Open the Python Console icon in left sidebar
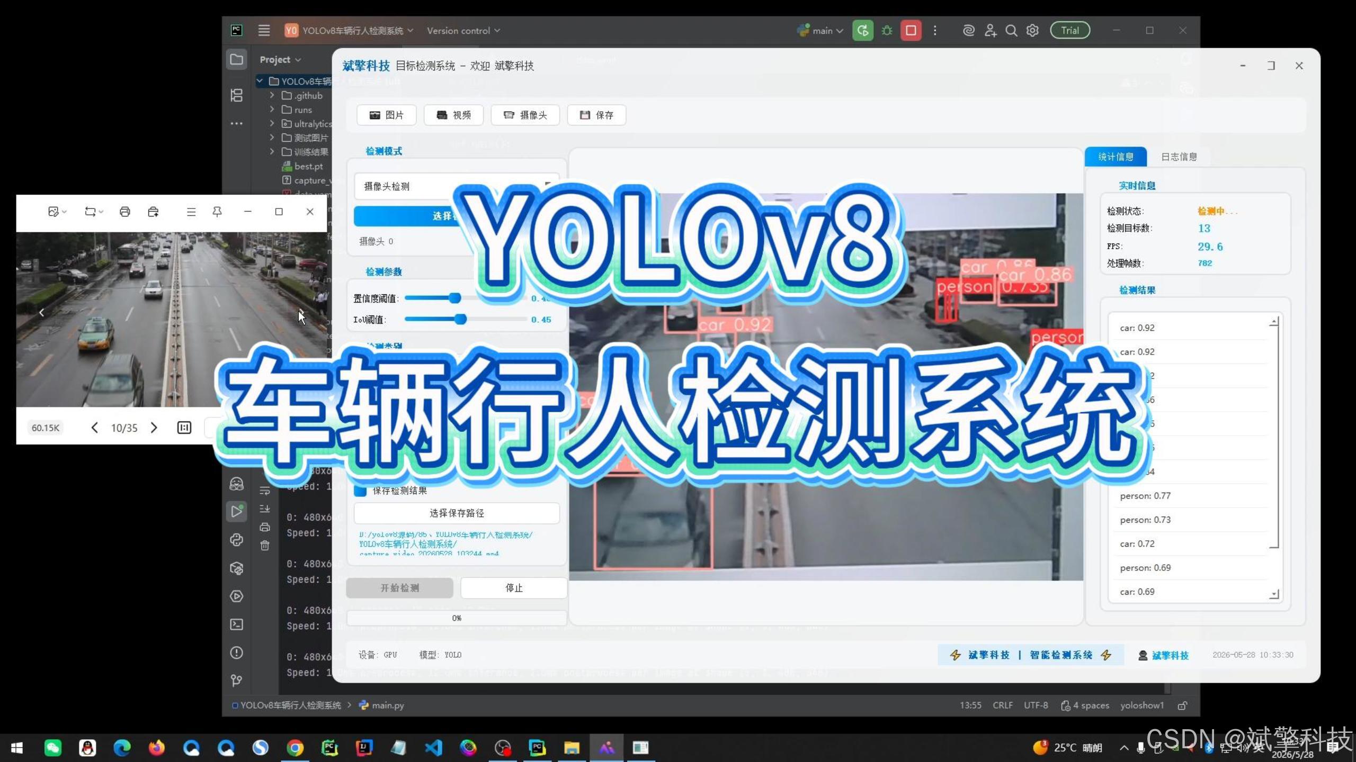This screenshot has width=1356, height=762. coord(236,540)
